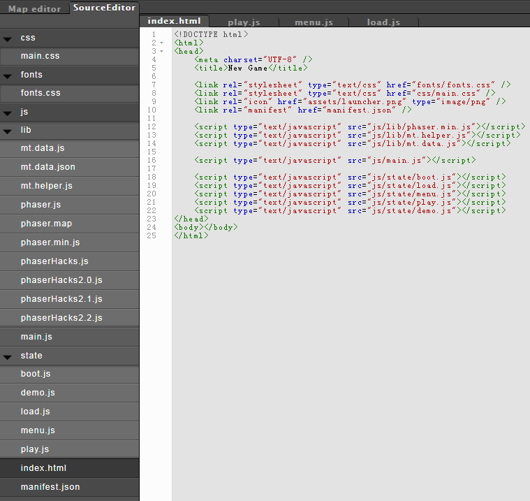
Task: Open fonts.css in the file tree
Action: tap(69, 93)
